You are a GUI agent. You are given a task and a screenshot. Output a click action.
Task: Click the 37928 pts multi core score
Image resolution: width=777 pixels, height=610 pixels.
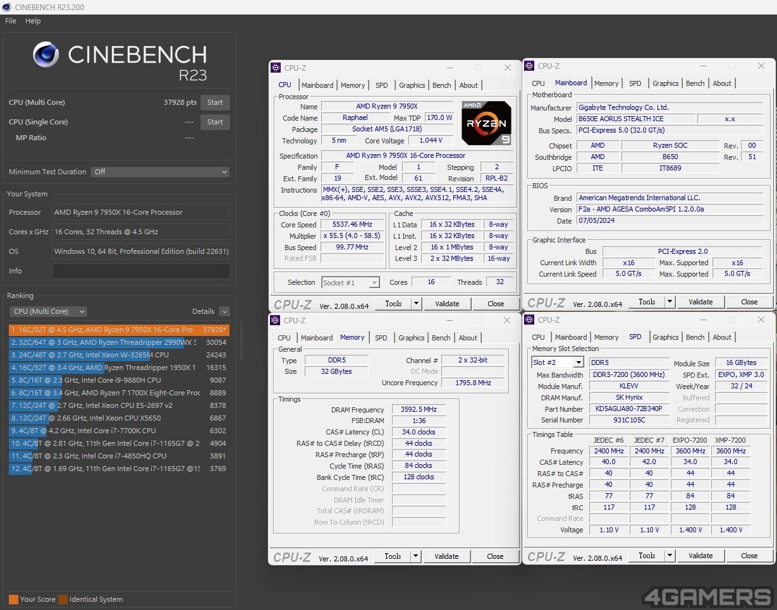(180, 102)
